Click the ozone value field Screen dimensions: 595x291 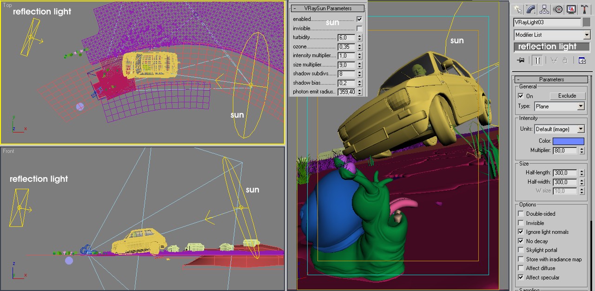(x=347, y=47)
